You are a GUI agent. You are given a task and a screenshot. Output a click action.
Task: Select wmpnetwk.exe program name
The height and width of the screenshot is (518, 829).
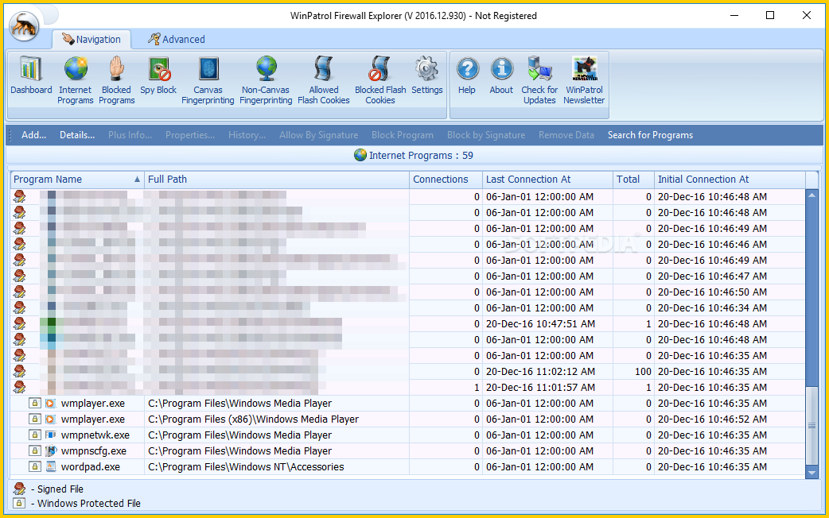click(95, 435)
